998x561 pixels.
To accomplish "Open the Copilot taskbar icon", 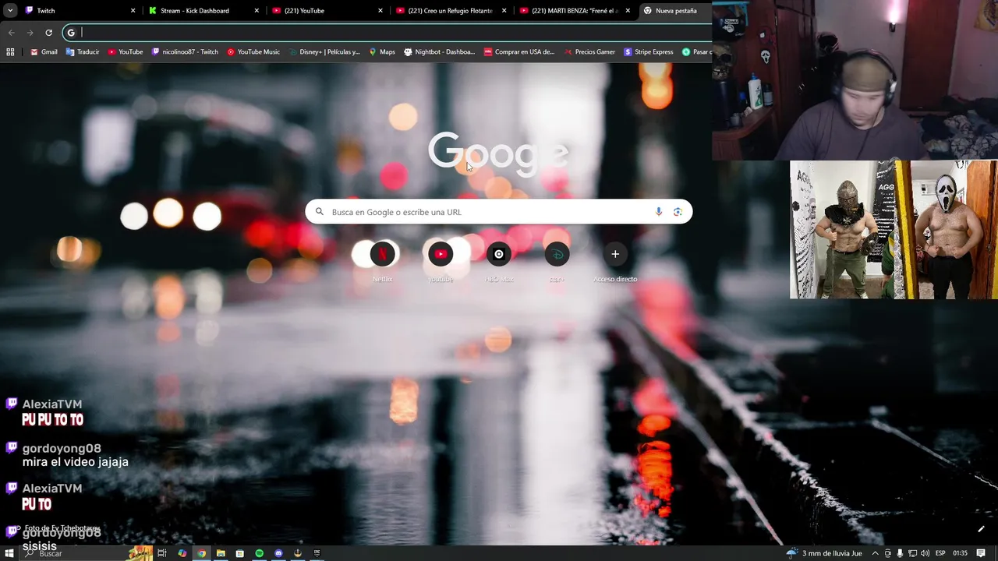I will (x=182, y=553).
